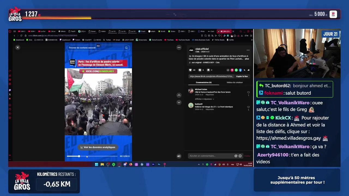Viewport: 349px width, 196px height.
Task: Click the @ mention icon
Action: (236, 156)
